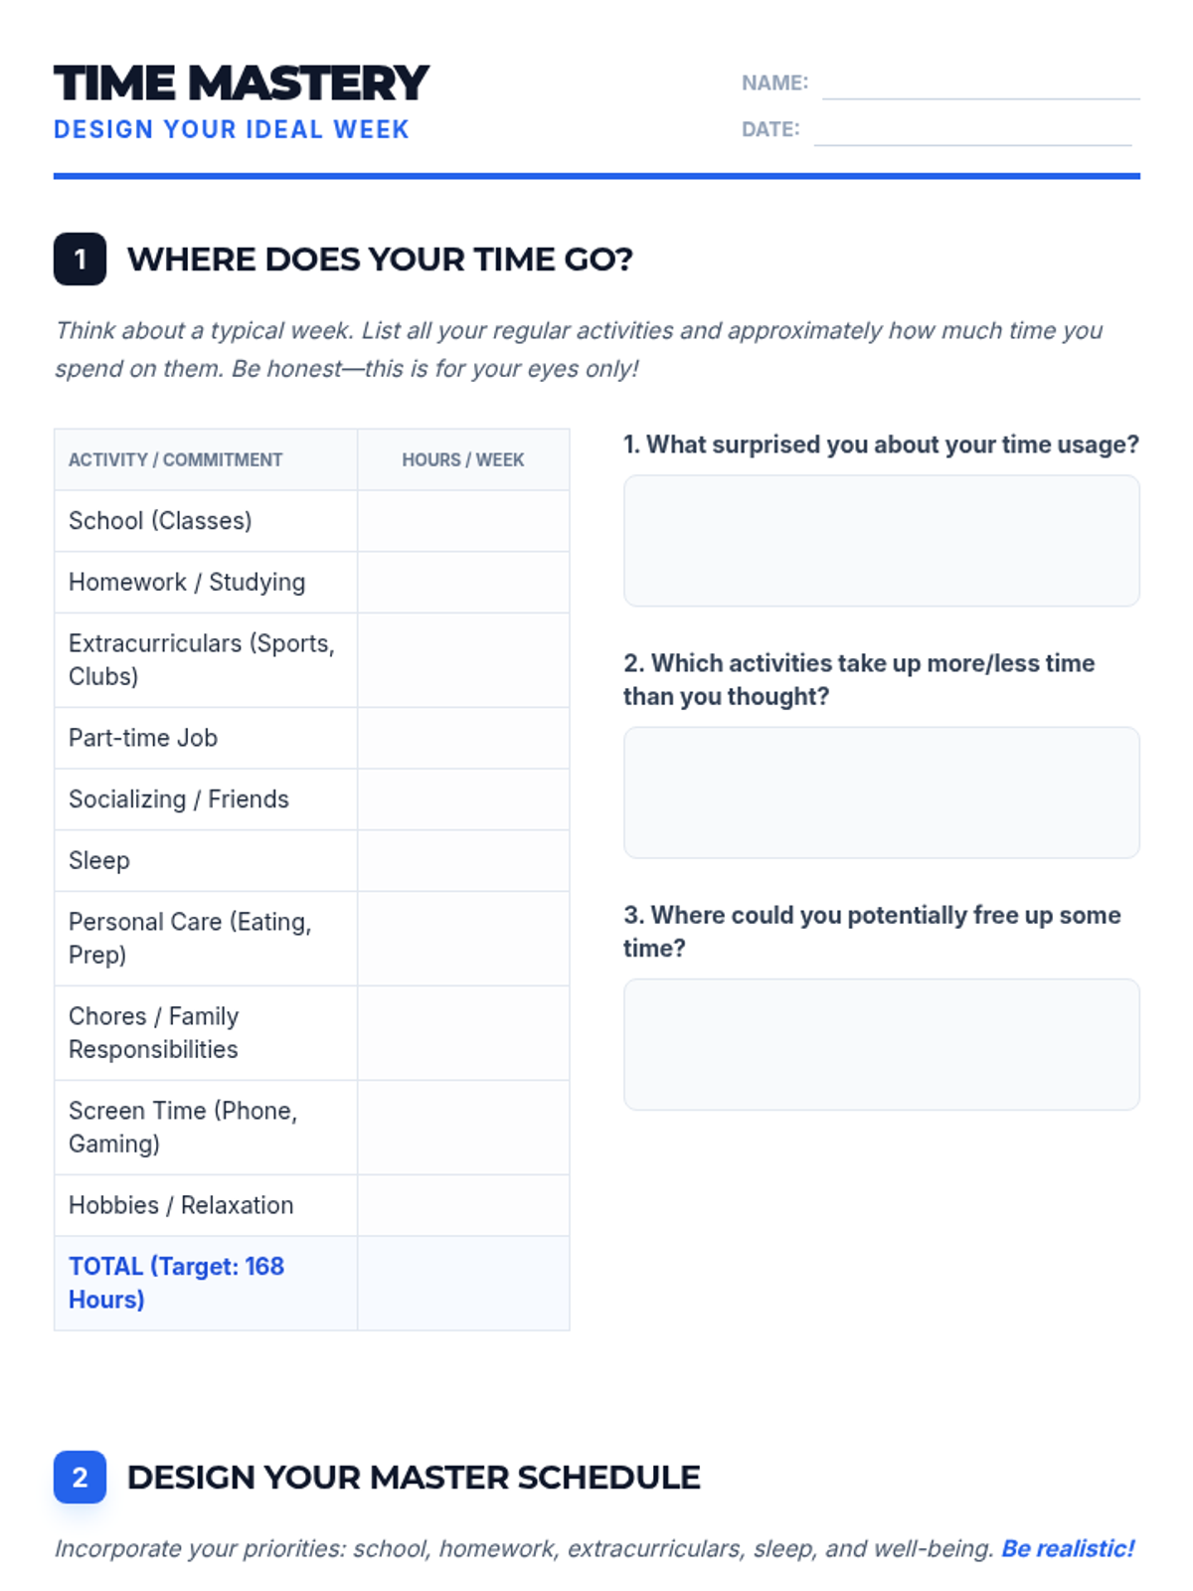Click hours cell for Sleep
The height and width of the screenshot is (1591, 1193).
(463, 861)
